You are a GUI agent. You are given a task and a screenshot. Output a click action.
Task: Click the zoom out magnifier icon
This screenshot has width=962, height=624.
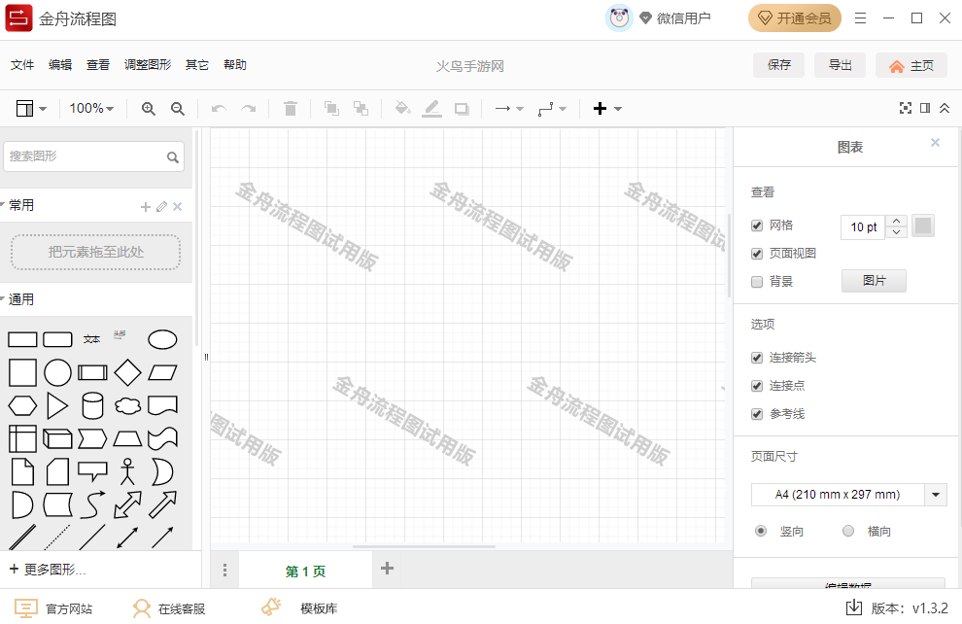tap(177, 109)
